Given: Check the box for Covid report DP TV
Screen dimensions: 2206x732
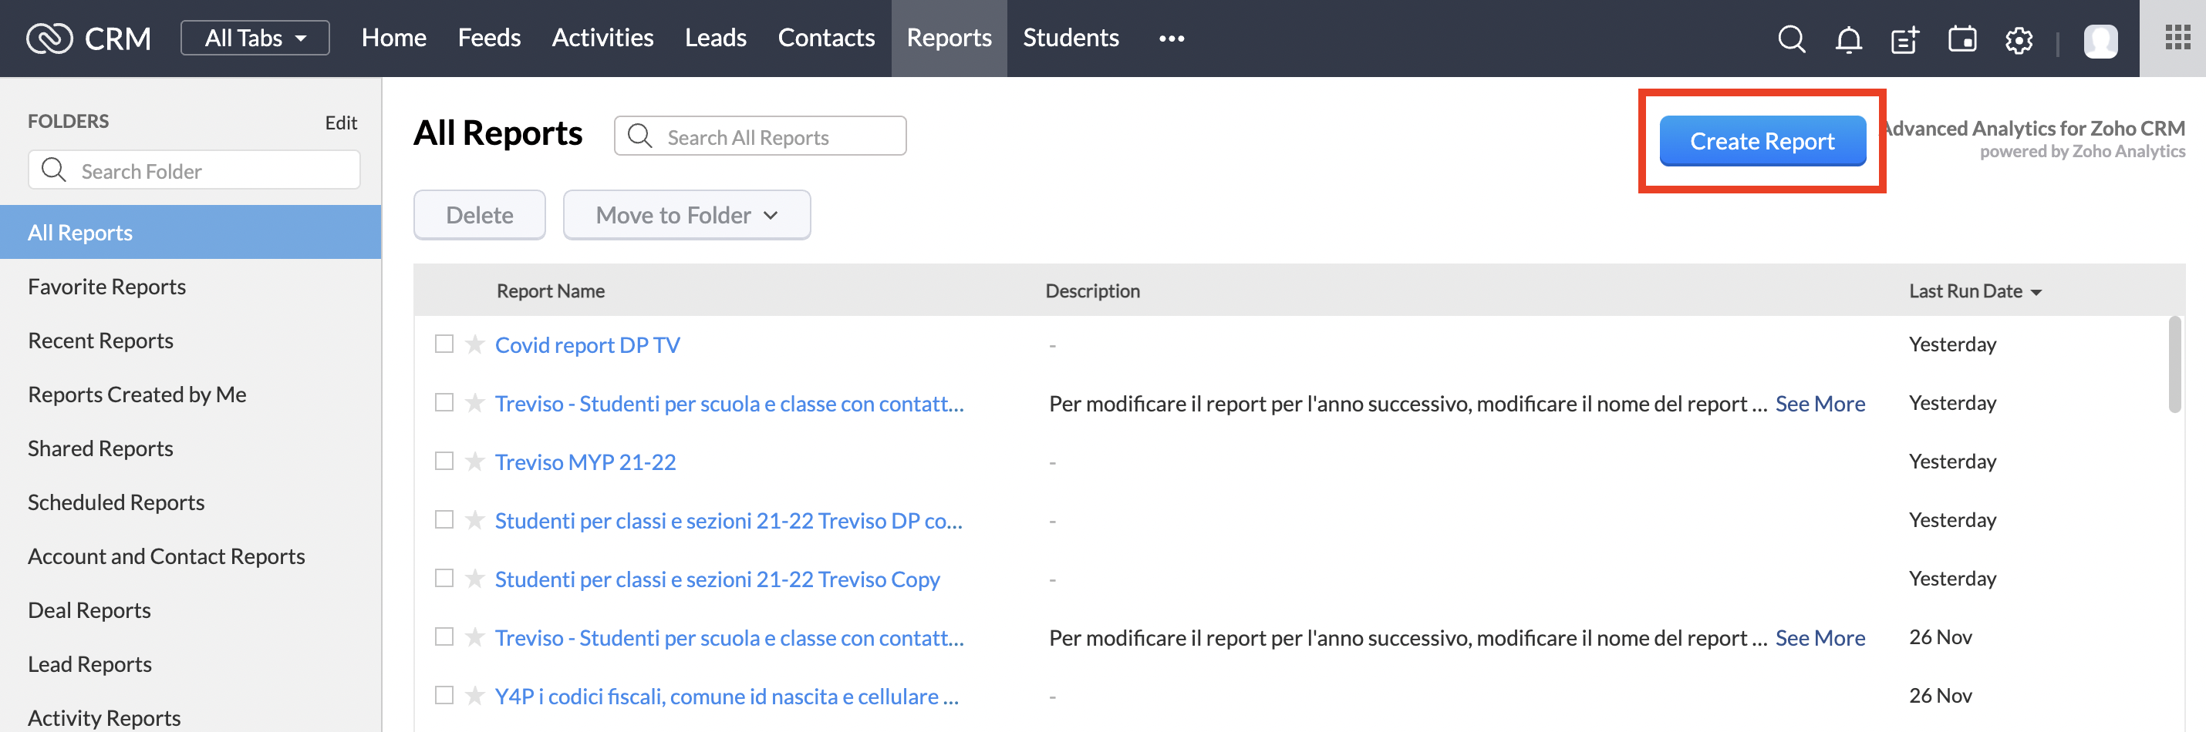Looking at the screenshot, I should click(x=444, y=344).
